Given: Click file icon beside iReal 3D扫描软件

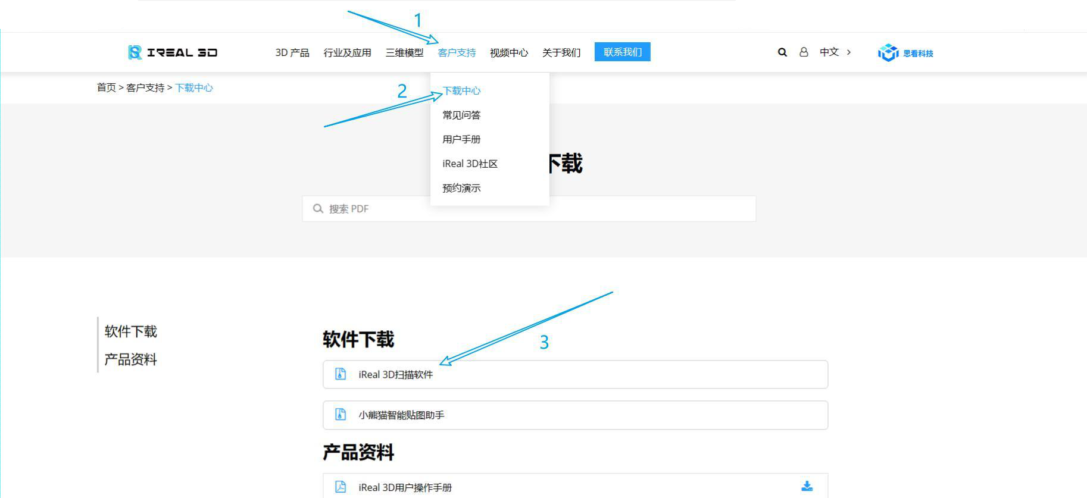Looking at the screenshot, I should pos(341,374).
